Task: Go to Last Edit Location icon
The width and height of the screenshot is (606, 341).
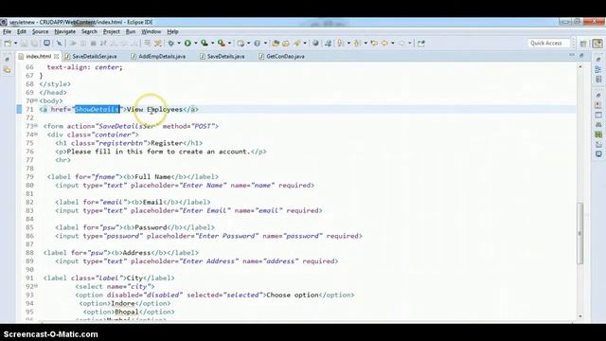Action: [x=374, y=44]
